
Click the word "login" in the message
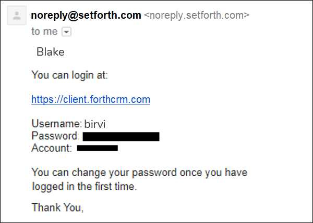click(82, 76)
